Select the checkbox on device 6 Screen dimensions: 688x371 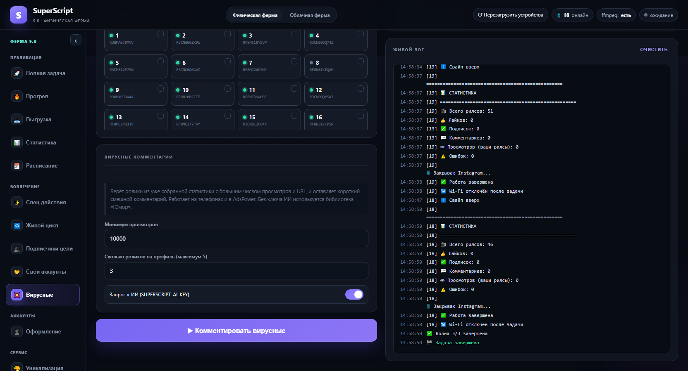[x=227, y=61]
